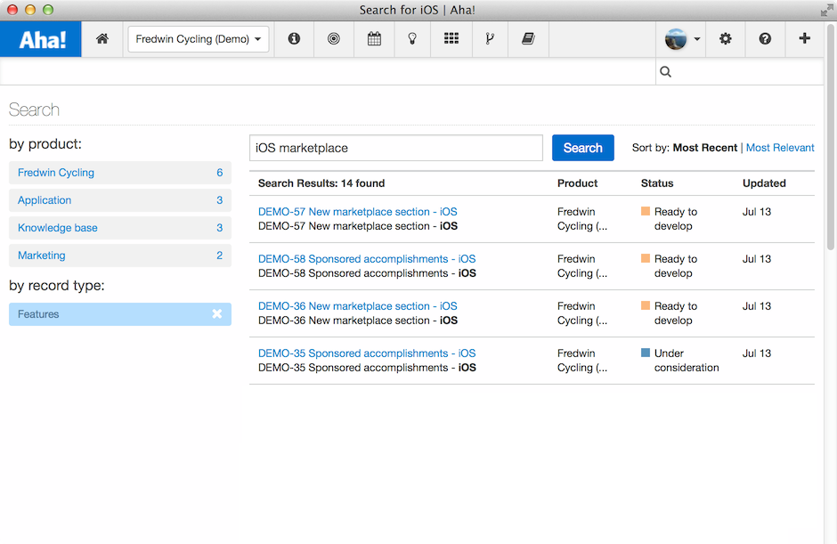Screen dimensions: 837x544
Task: Filter results by Knowledge base product
Action: tap(57, 228)
